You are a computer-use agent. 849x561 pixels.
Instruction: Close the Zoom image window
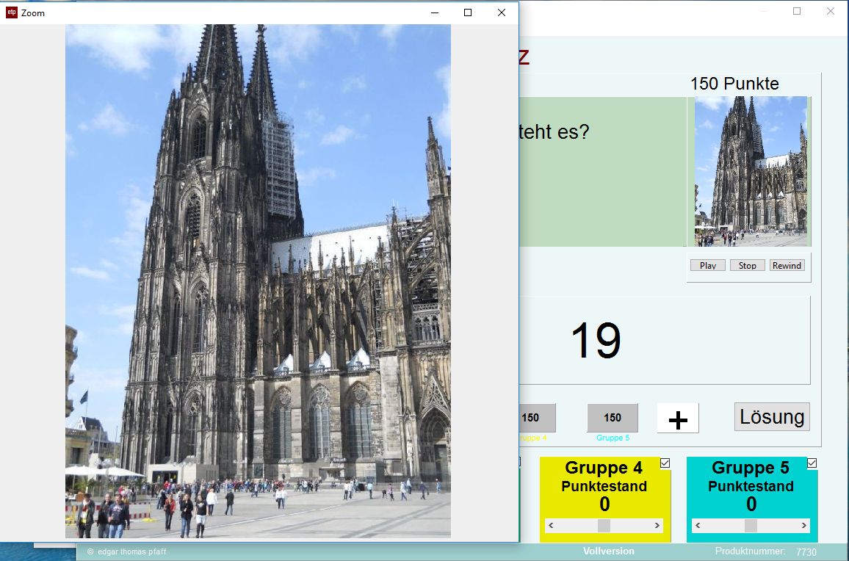502,12
